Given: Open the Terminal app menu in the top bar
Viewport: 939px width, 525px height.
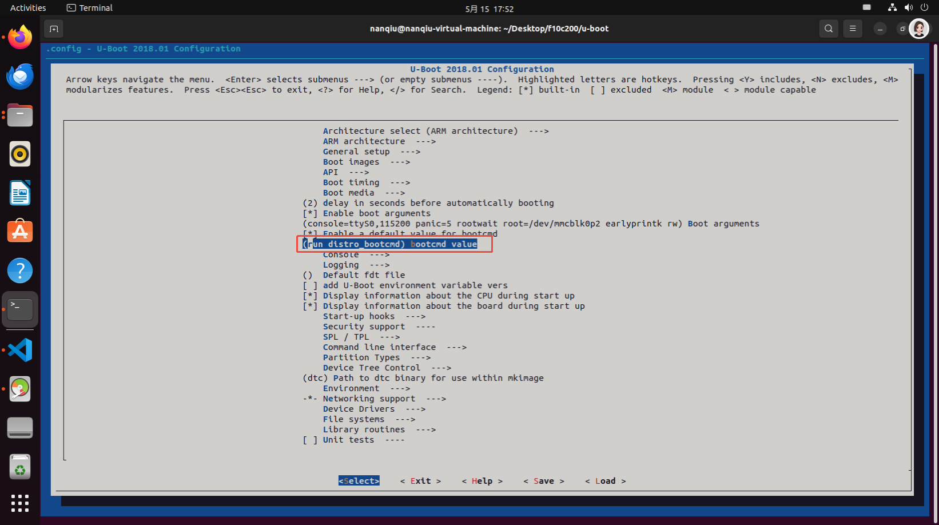Looking at the screenshot, I should (x=90, y=8).
